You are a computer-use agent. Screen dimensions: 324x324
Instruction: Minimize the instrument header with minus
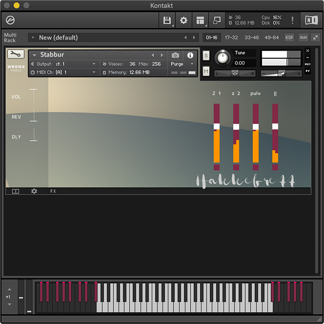point(307,57)
